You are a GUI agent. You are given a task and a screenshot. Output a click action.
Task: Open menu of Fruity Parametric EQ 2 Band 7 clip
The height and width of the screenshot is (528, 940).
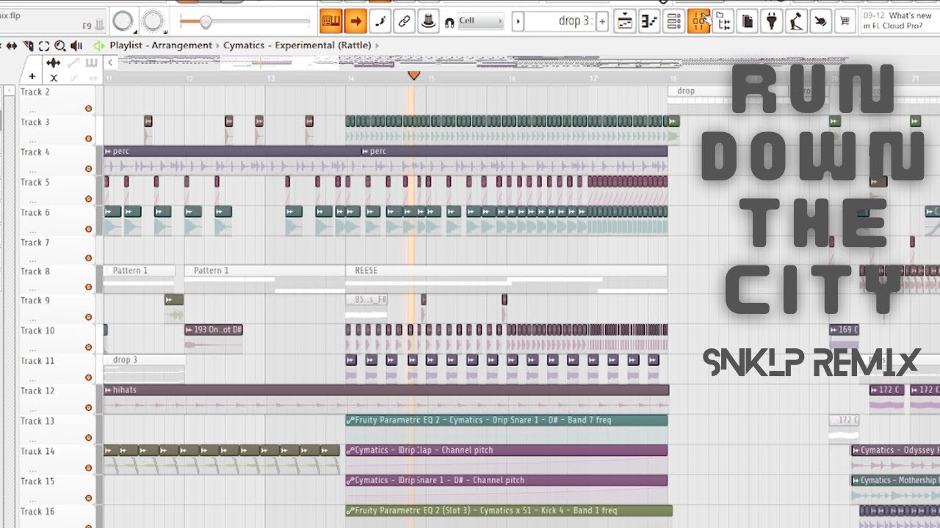pos(350,420)
